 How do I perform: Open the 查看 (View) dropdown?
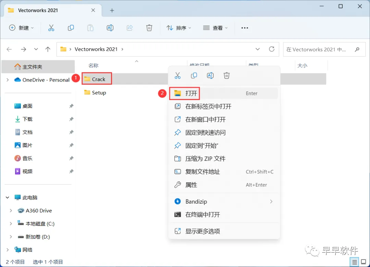tap(215, 28)
